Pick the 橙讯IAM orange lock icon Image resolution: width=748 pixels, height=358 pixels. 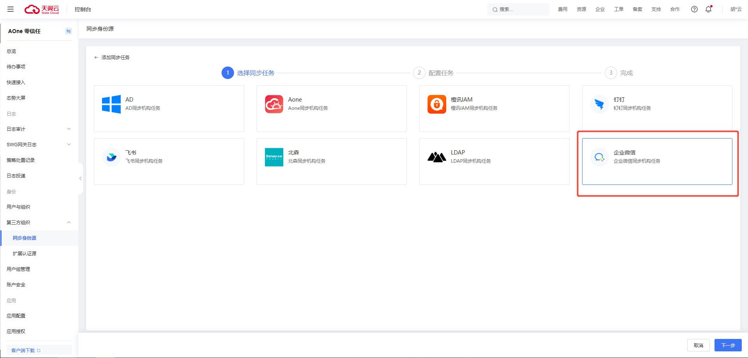tap(436, 104)
